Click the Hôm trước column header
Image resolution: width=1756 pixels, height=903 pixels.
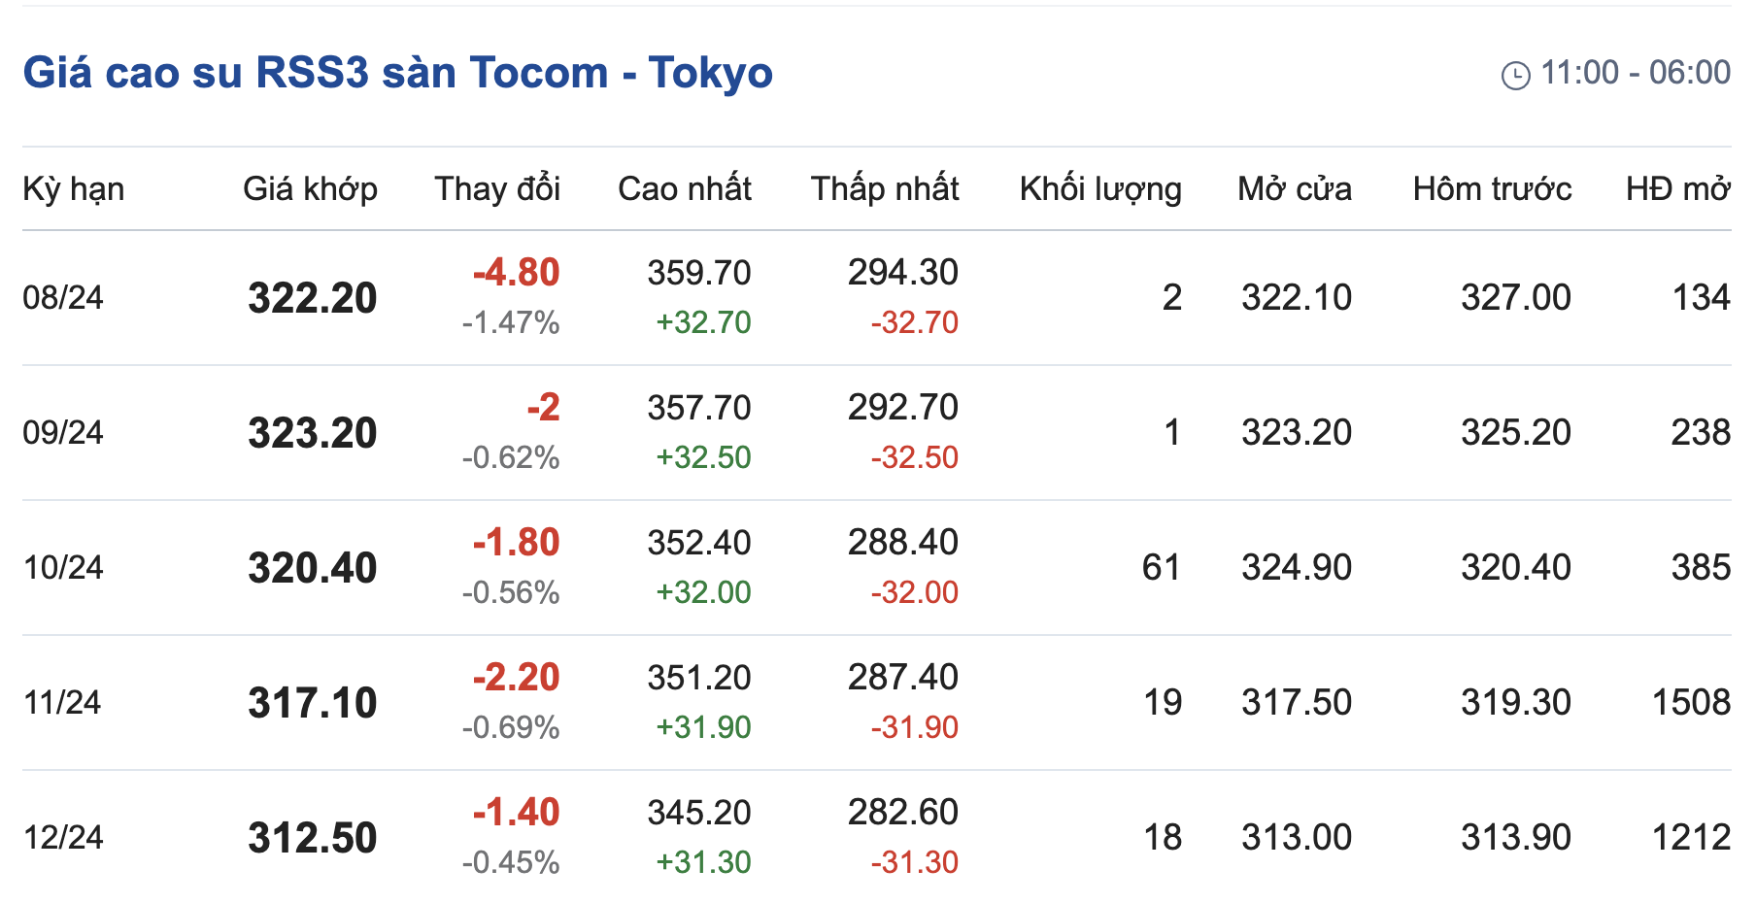click(x=1492, y=188)
